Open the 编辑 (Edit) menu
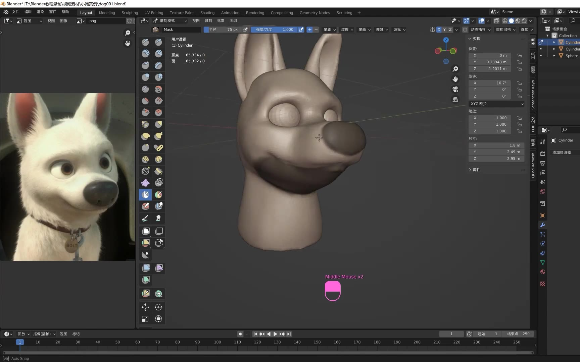Viewport: 580px width, 362px height. (x=28, y=12)
